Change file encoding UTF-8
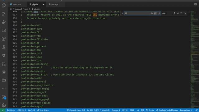 125,110
